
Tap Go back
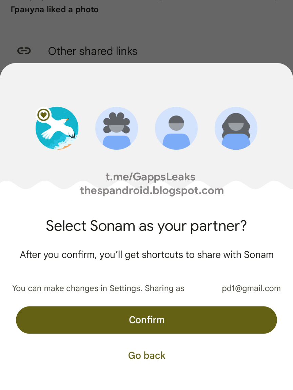coord(146,355)
